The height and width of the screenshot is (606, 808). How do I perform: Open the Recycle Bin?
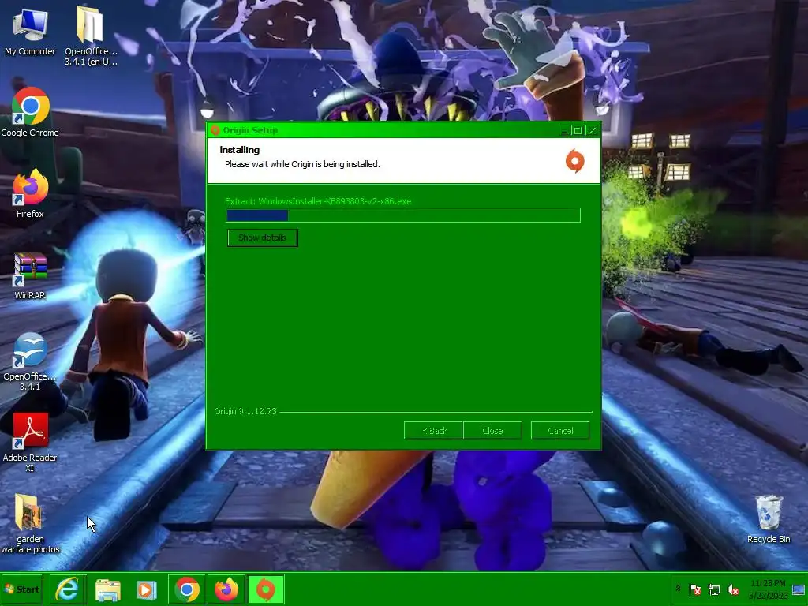769,519
